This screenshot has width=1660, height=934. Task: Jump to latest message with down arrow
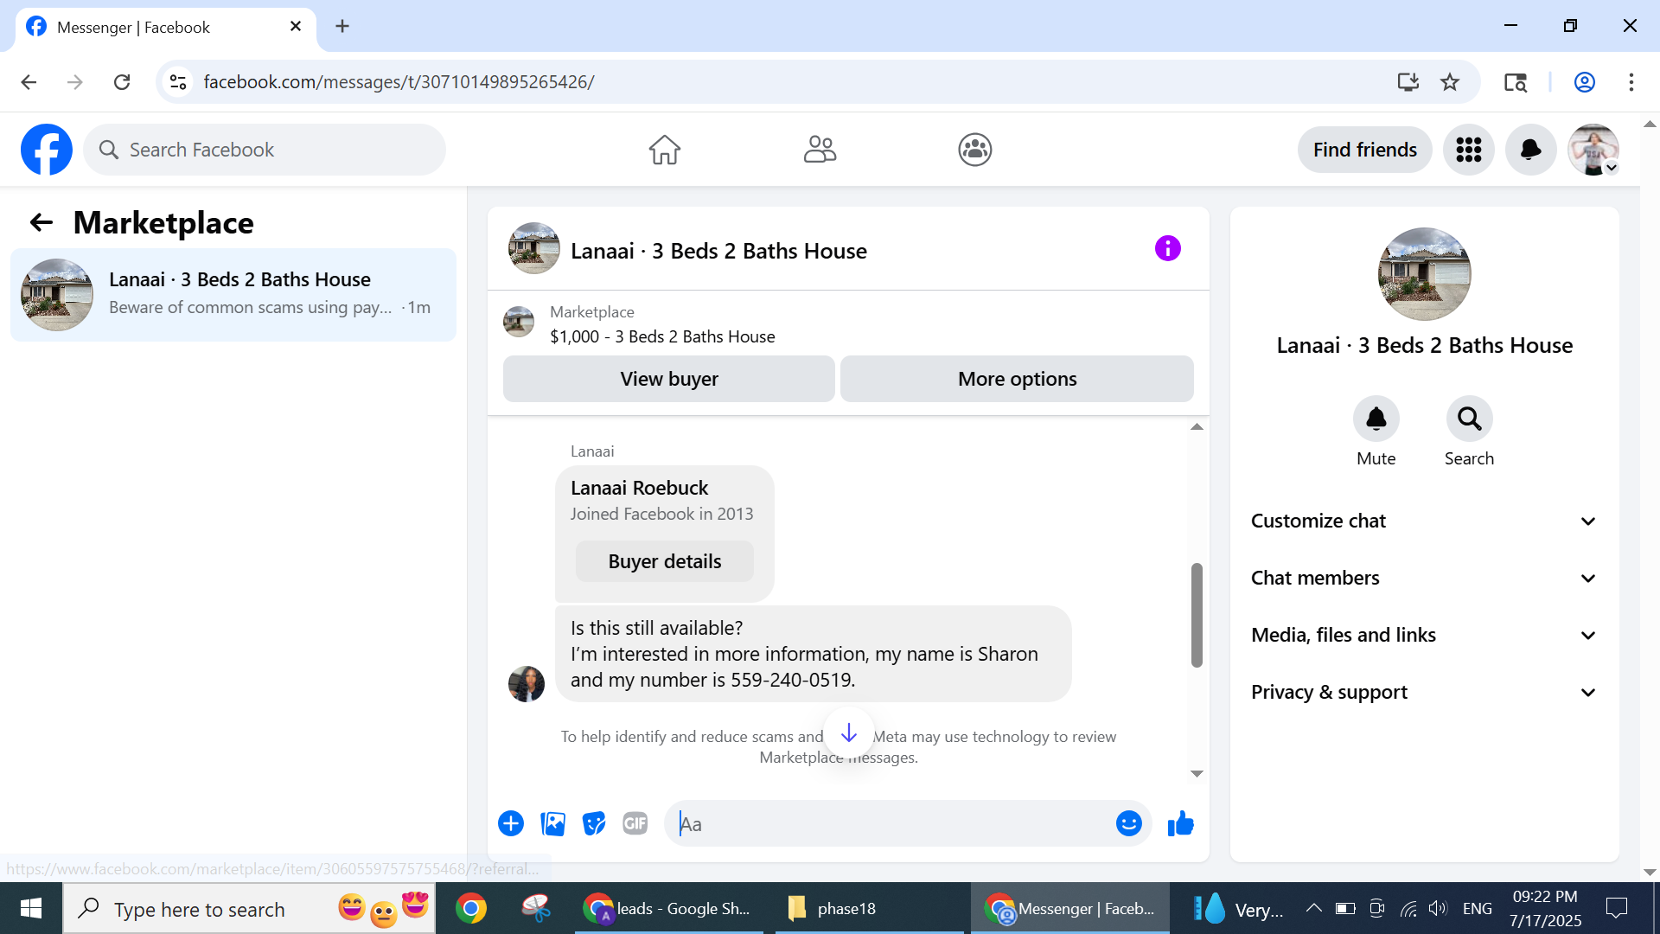[x=848, y=733]
